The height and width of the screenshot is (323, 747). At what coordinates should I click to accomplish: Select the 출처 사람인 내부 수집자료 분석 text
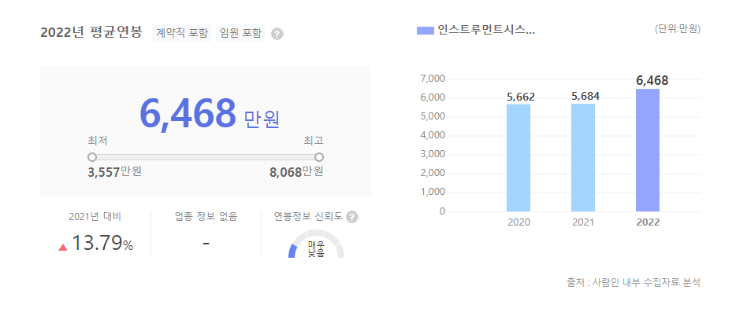coord(634,282)
